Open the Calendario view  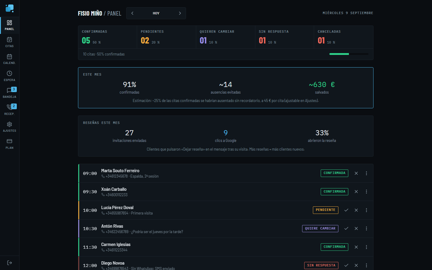pyautogui.click(x=10, y=59)
